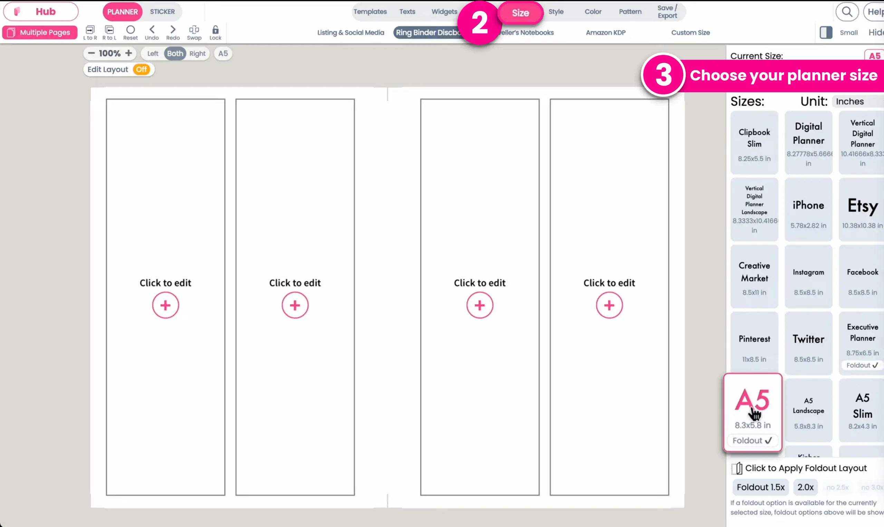Reset the page arrangement
The height and width of the screenshot is (527, 884).
click(130, 32)
